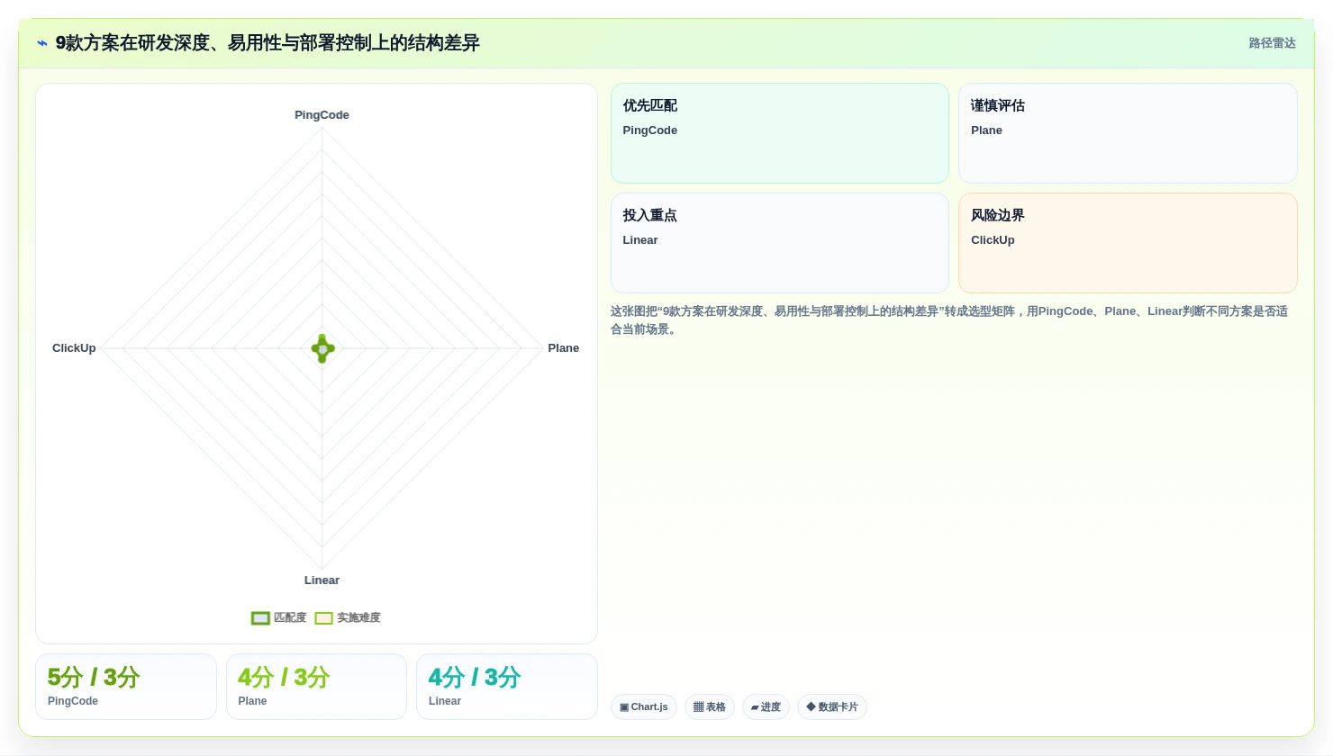Click the blue lightning icon beside the title
Screen dimensions: 1333x756
click(42, 43)
